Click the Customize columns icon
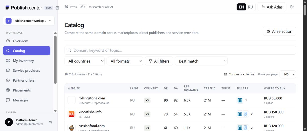Screen dimensions: 307x131 coord(226,74)
